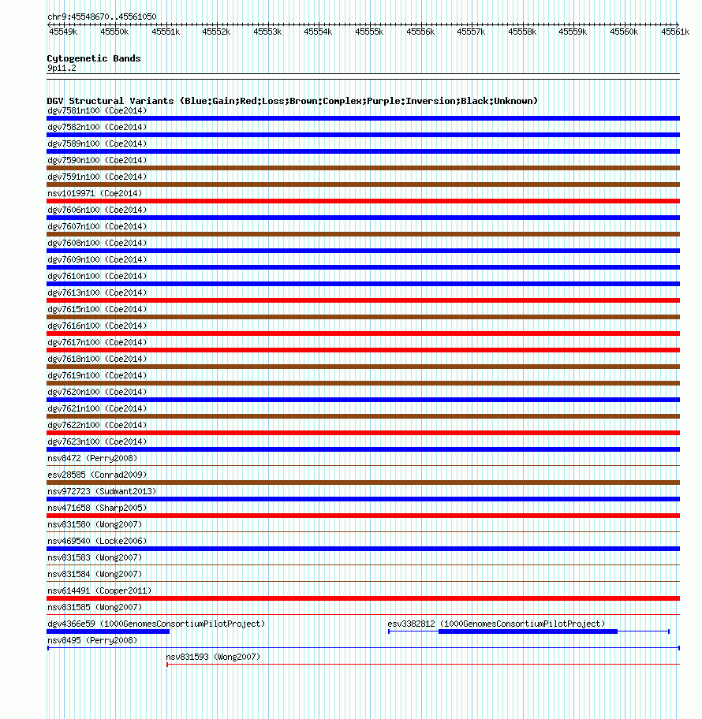Click the 45552k ruler tick label
The width and height of the screenshot is (702, 719).
click(216, 32)
